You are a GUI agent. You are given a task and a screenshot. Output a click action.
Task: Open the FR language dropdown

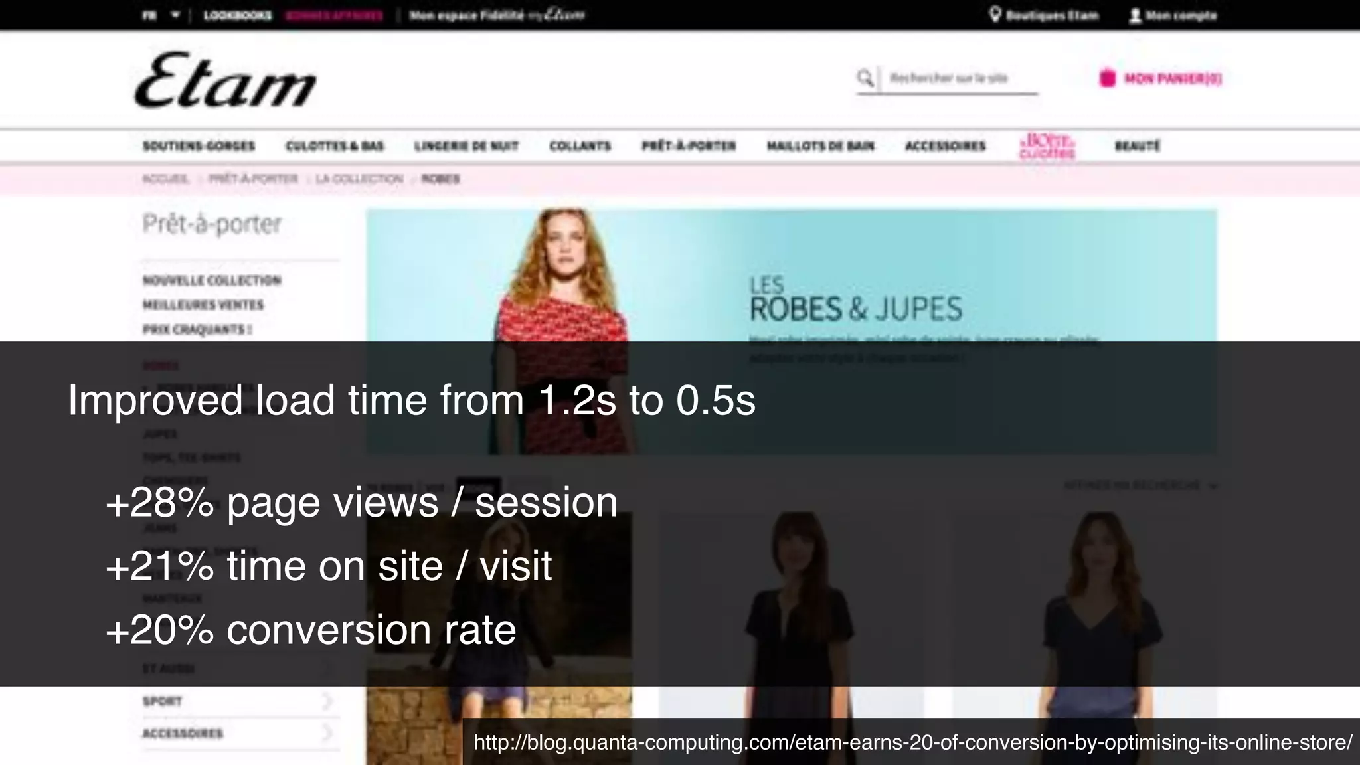point(161,15)
